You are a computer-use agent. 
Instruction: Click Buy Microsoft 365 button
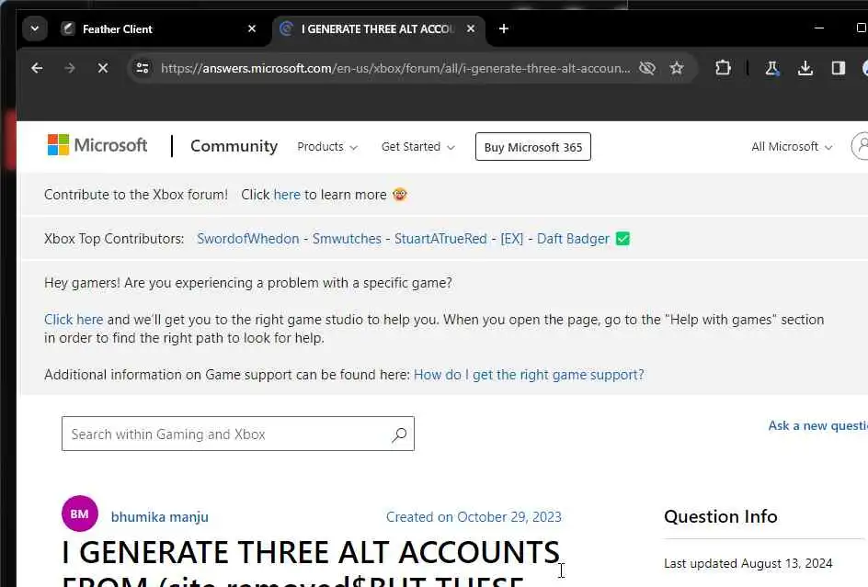(533, 147)
